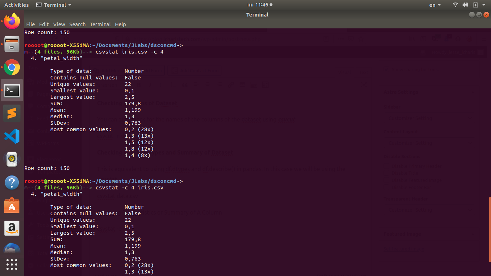Start Google Chrome from the dock
This screenshot has width=491, height=276.
click(12, 67)
